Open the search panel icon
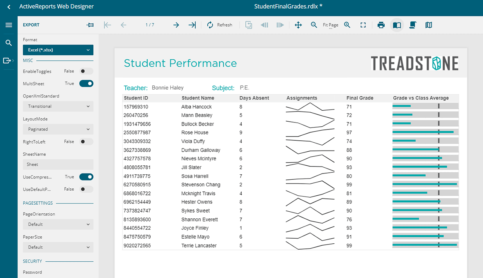This screenshot has width=483, height=278. pos(9,43)
